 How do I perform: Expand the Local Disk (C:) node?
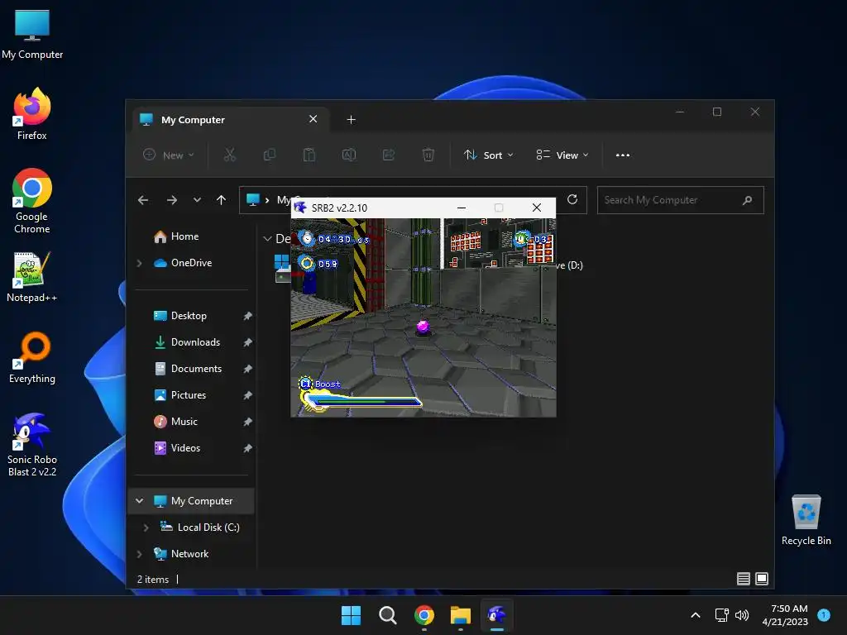146,528
